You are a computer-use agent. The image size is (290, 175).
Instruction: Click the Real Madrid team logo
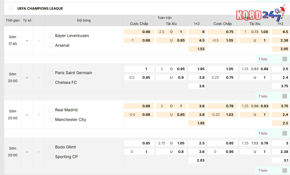coord(51,110)
